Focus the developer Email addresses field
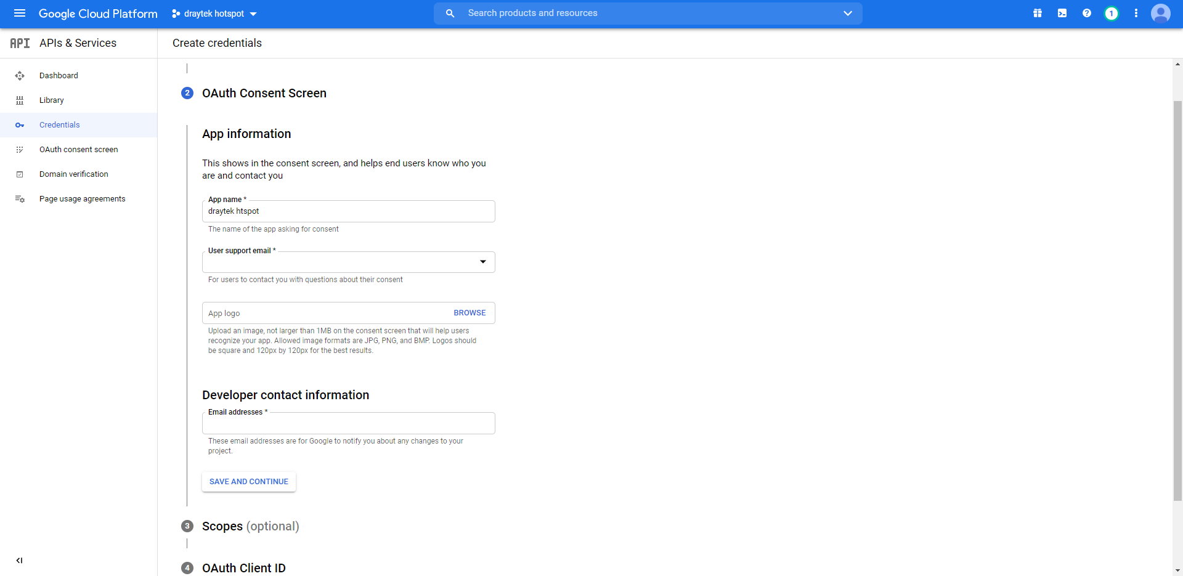 point(349,423)
